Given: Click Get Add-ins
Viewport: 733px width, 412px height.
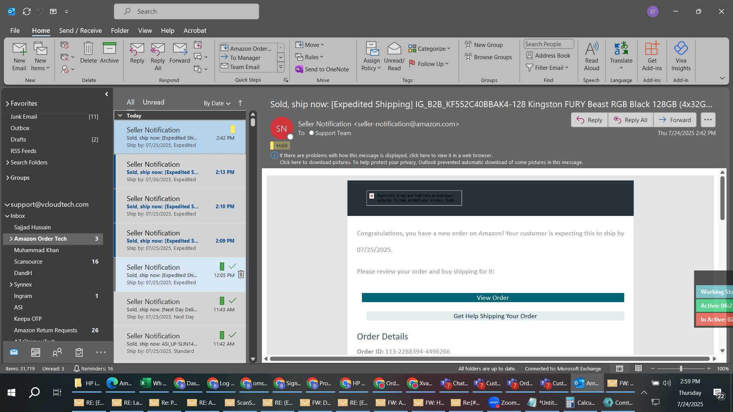Looking at the screenshot, I should (652, 56).
